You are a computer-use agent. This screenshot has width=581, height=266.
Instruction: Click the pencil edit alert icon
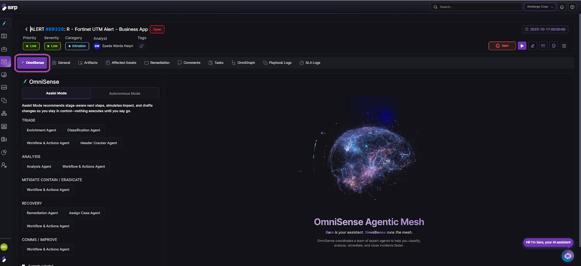click(x=532, y=46)
